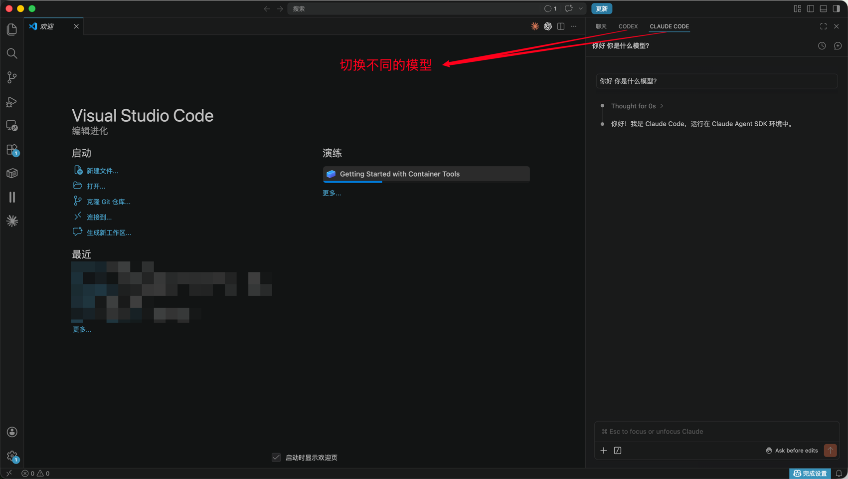Screen dimensions: 848x479
Task: Open the Search view in activity bar
Action: 12,53
